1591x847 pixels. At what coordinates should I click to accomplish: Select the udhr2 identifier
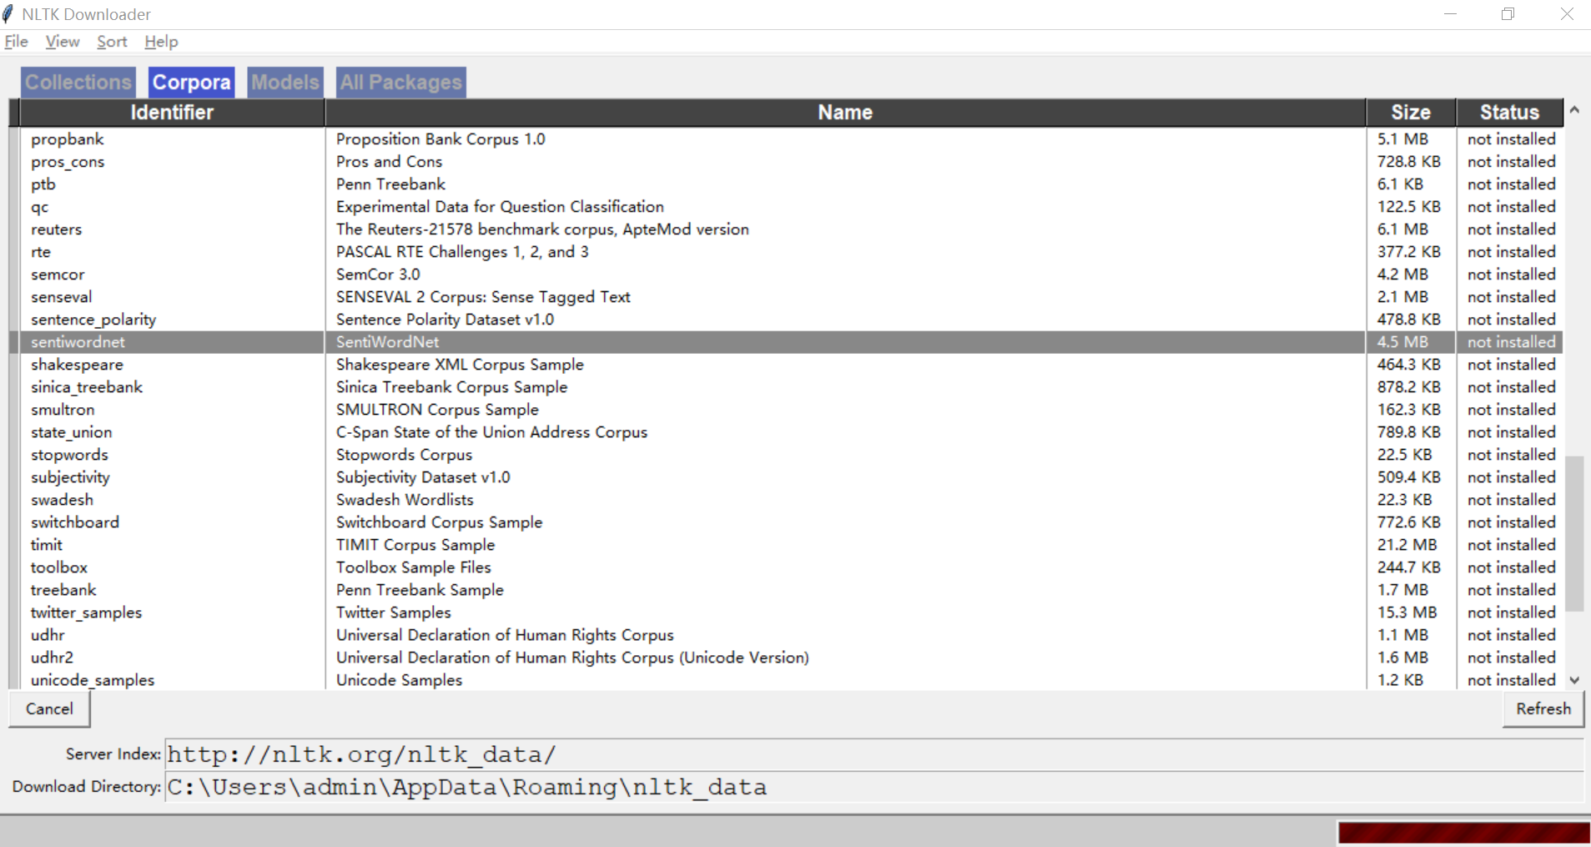[52, 658]
